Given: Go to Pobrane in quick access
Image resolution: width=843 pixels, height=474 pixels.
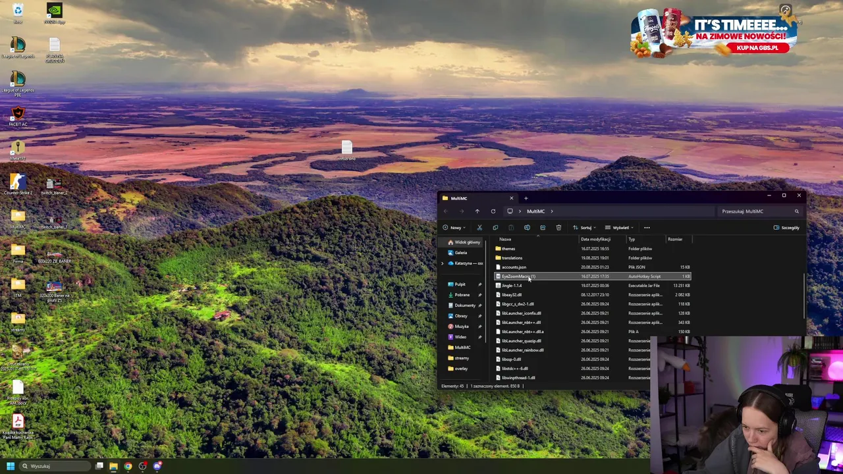Looking at the screenshot, I should pyautogui.click(x=462, y=295).
